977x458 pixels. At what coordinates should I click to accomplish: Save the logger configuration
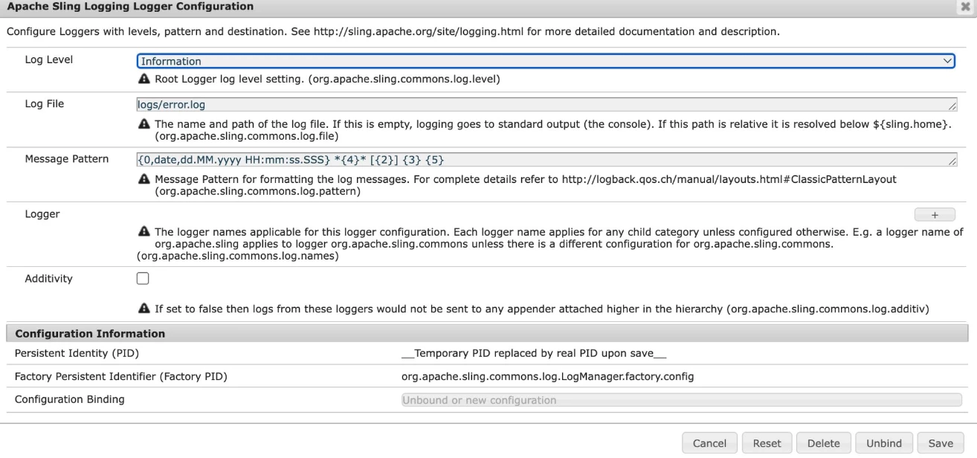[941, 443]
